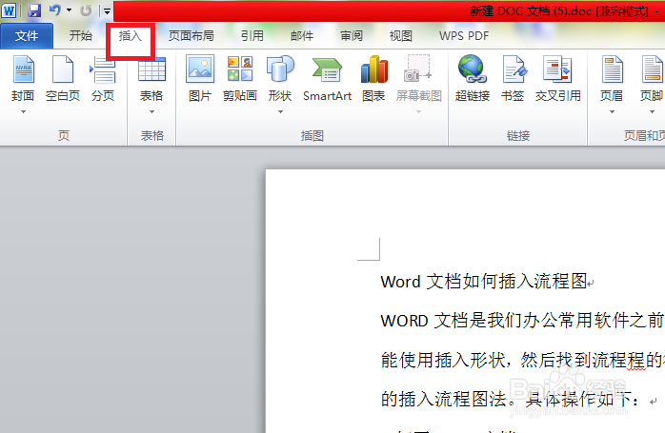Click the line starting '的插入流程图法'
The width and height of the screenshot is (665, 433).
(x=511, y=399)
